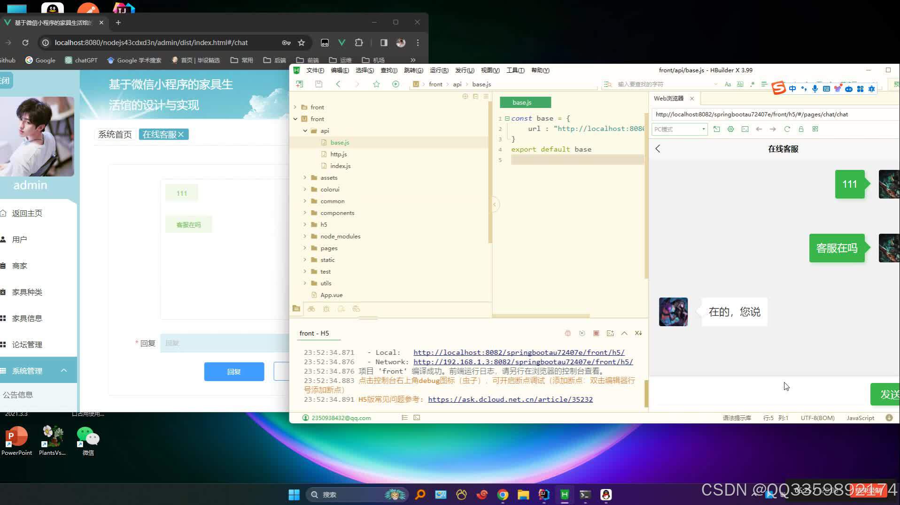The width and height of the screenshot is (900, 505).
Task: Fold the code block at line 1
Action: (x=507, y=118)
